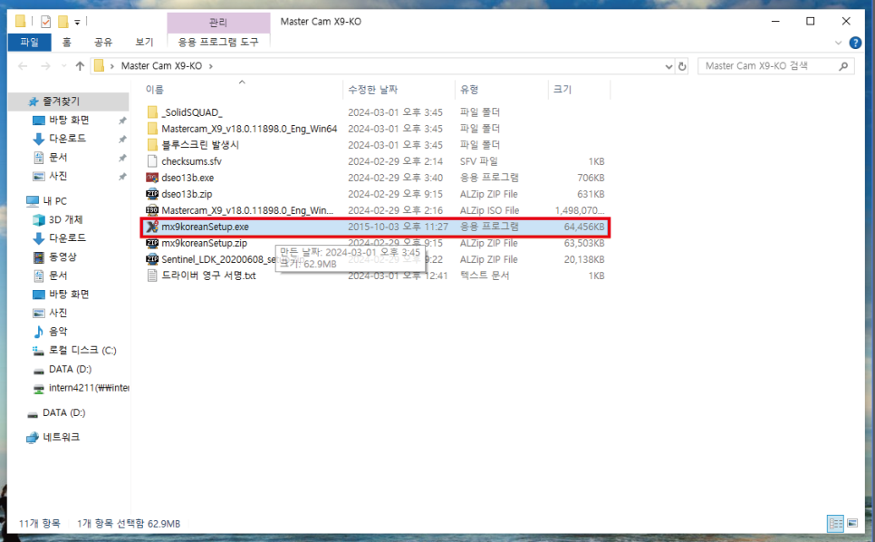Switch to the 공유 ribbon tab
The width and height of the screenshot is (875, 542).
[x=103, y=42]
